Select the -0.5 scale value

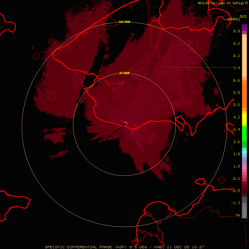235,191
